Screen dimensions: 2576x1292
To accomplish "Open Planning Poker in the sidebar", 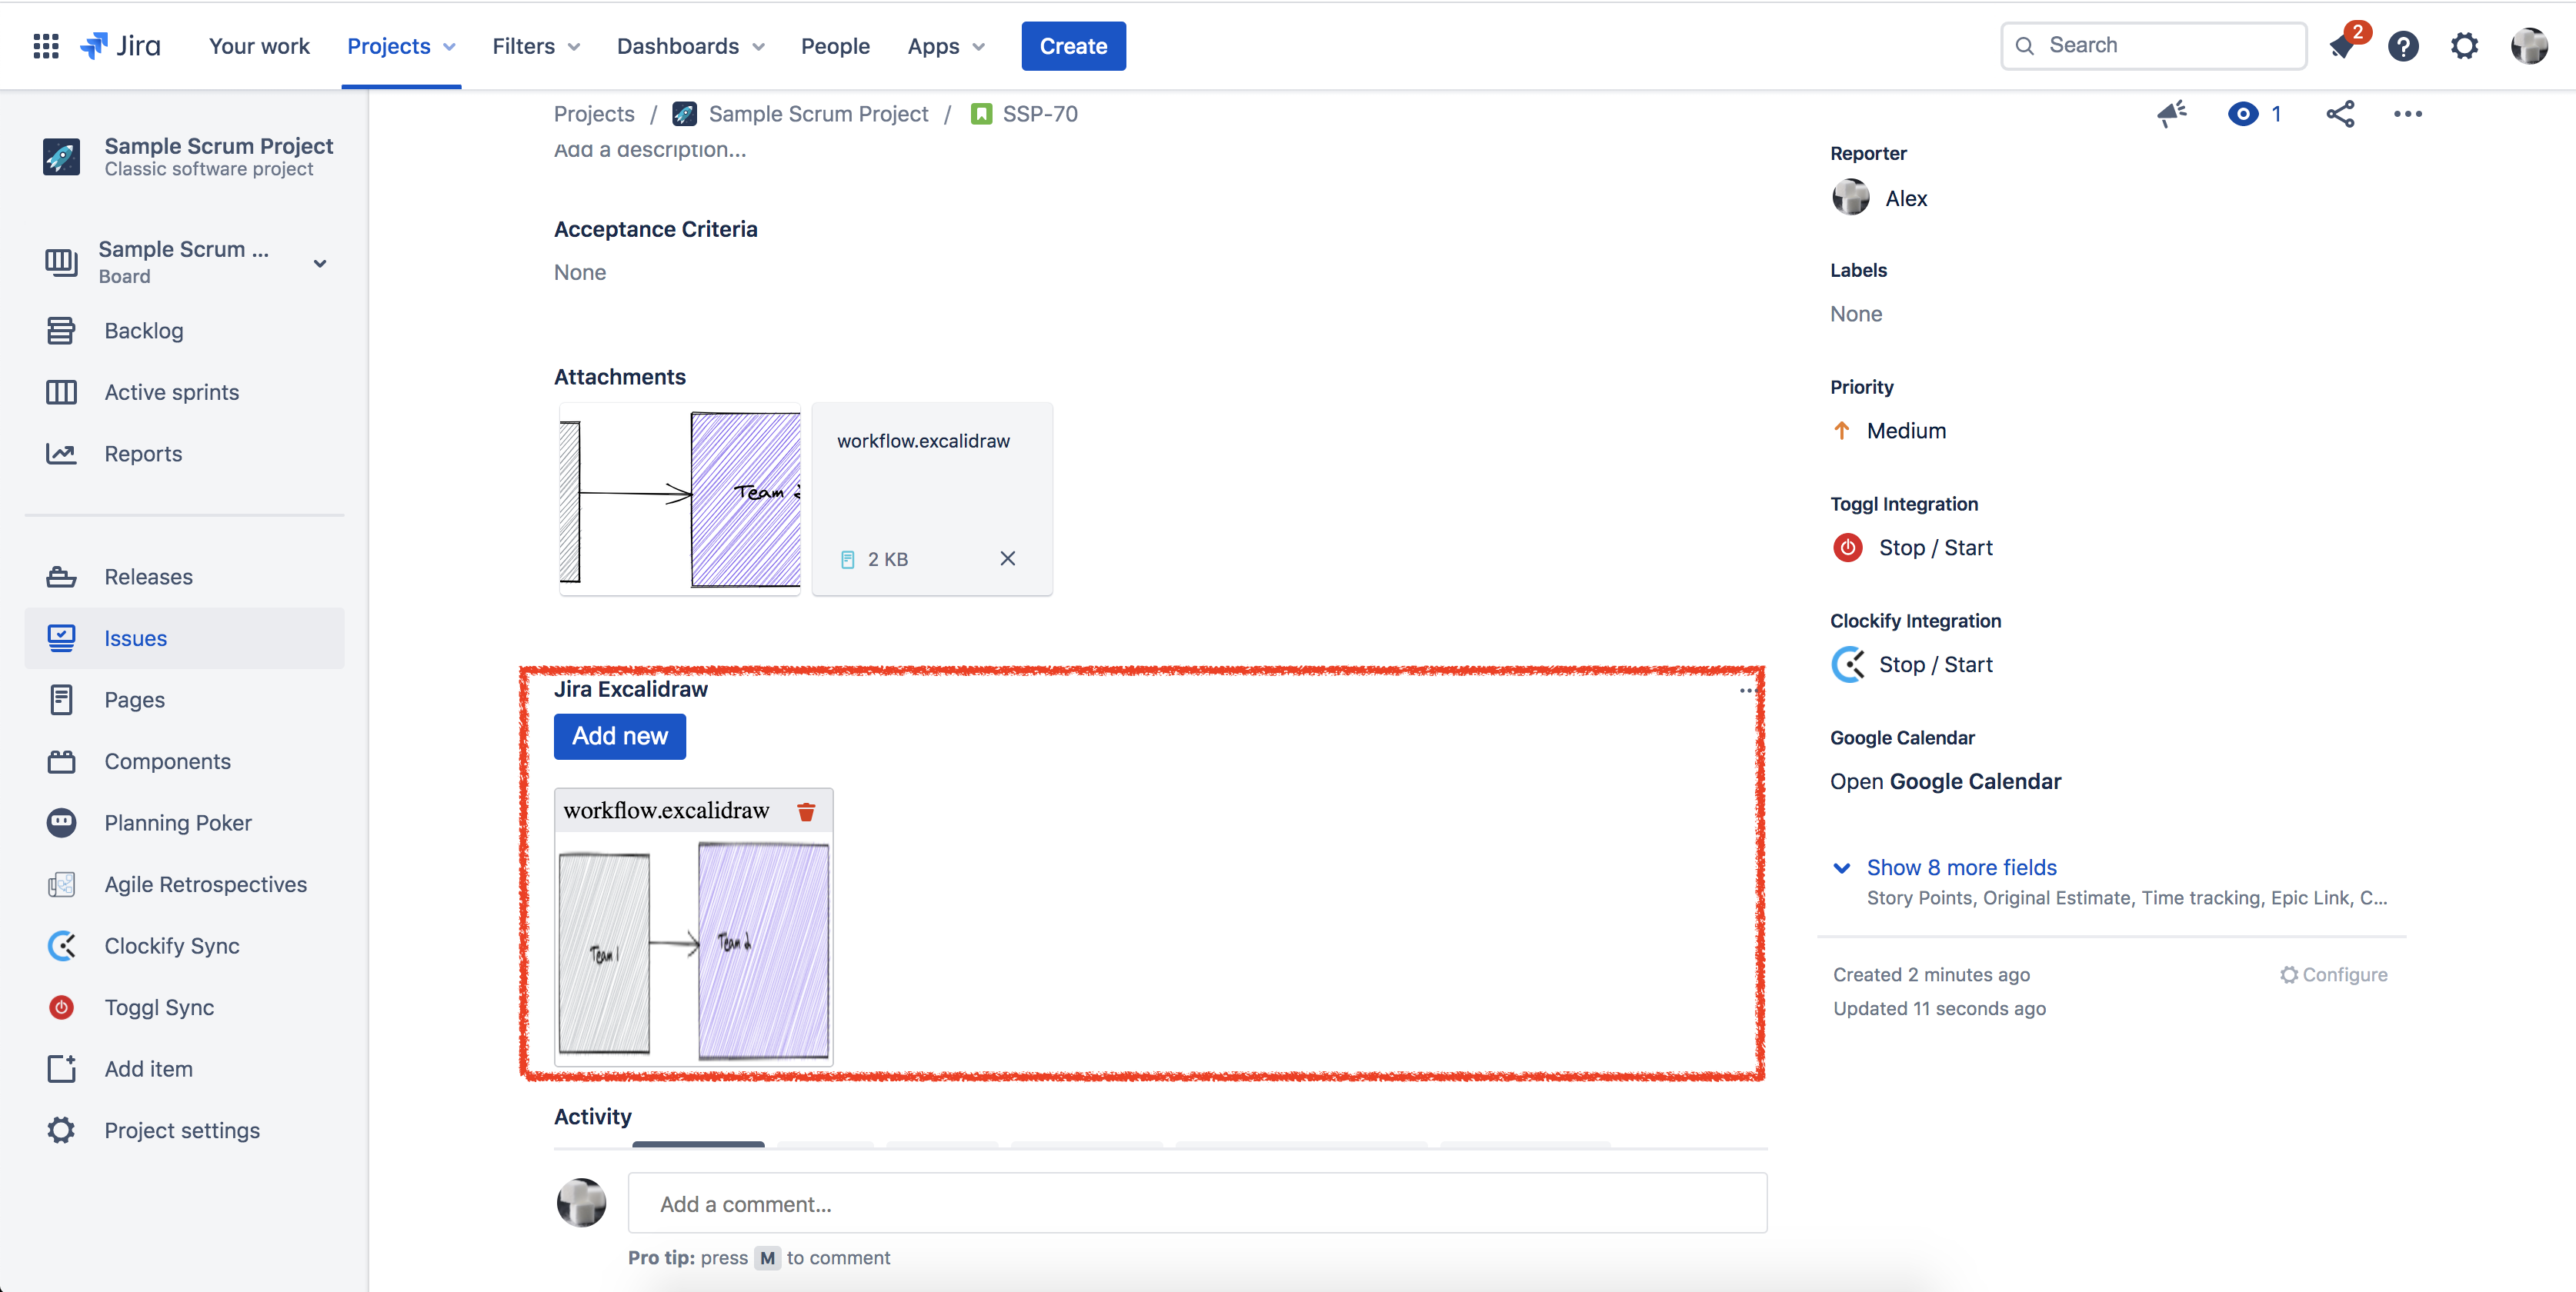I will (177, 824).
